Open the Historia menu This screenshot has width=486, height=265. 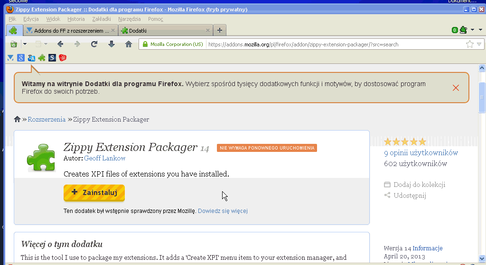[x=76, y=19]
